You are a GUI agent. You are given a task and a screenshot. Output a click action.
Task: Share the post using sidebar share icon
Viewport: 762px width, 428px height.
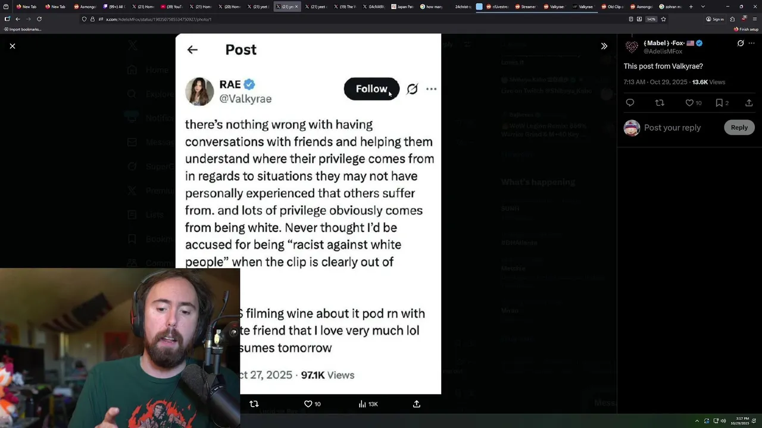[749, 103]
